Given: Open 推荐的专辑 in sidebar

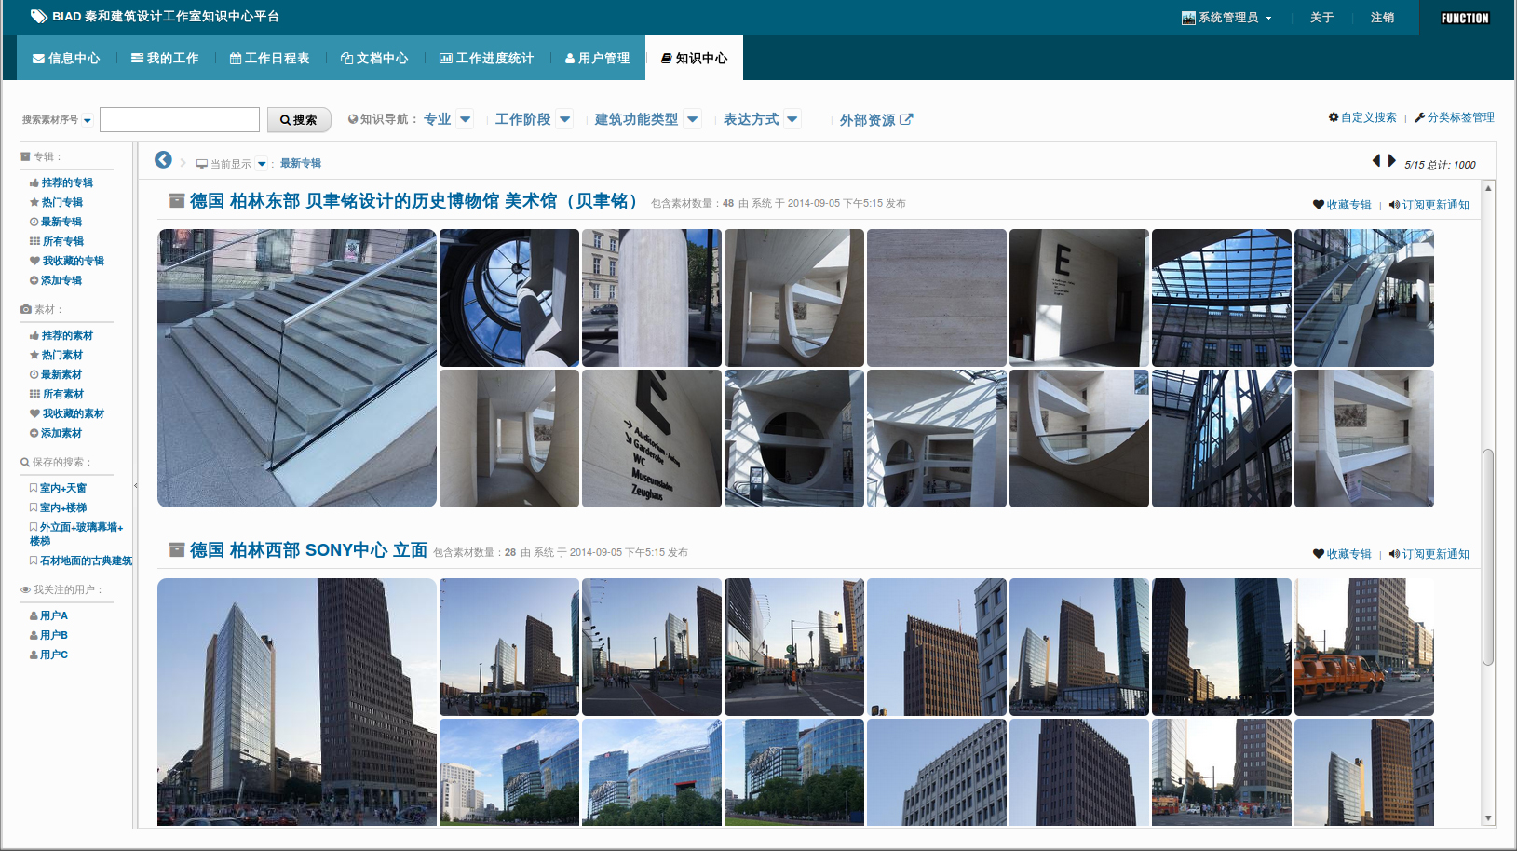Looking at the screenshot, I should coord(61,182).
